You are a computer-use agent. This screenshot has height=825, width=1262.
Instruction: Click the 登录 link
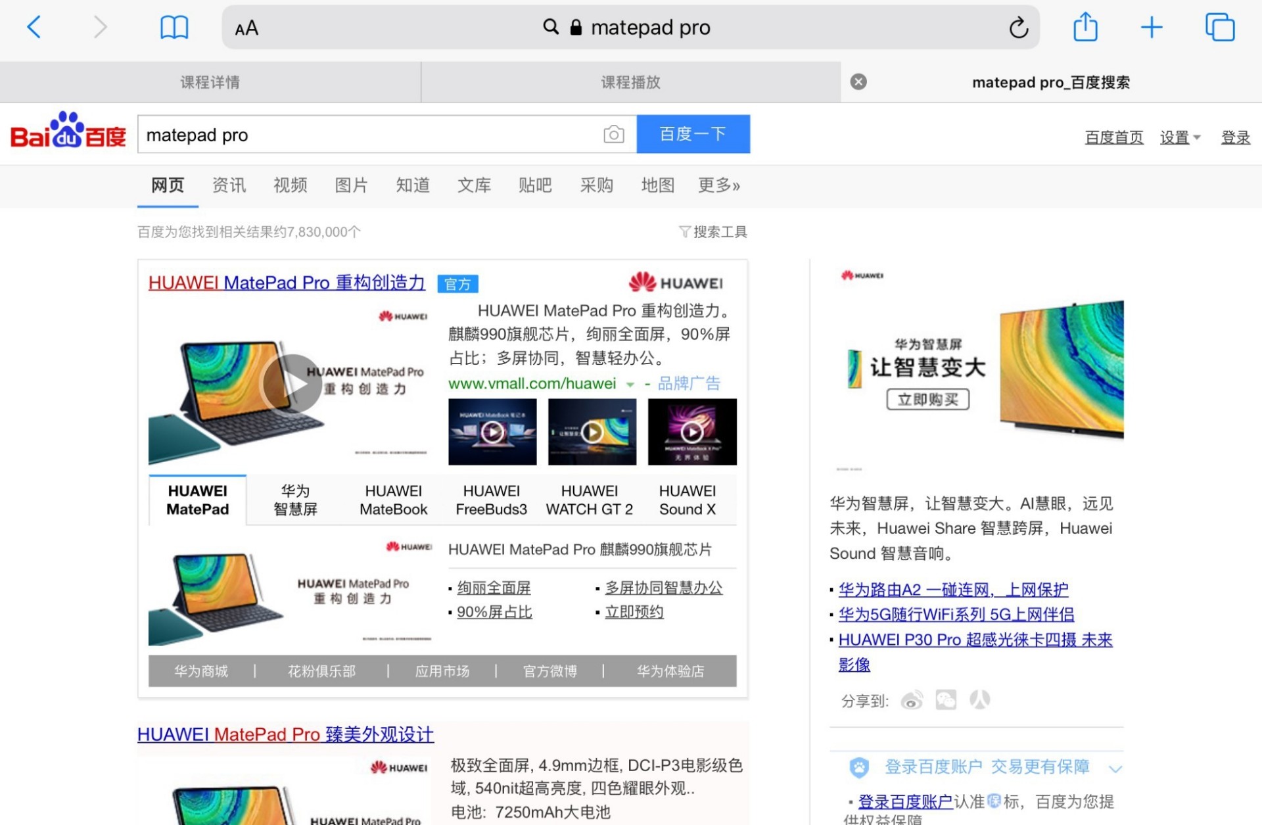point(1235,137)
